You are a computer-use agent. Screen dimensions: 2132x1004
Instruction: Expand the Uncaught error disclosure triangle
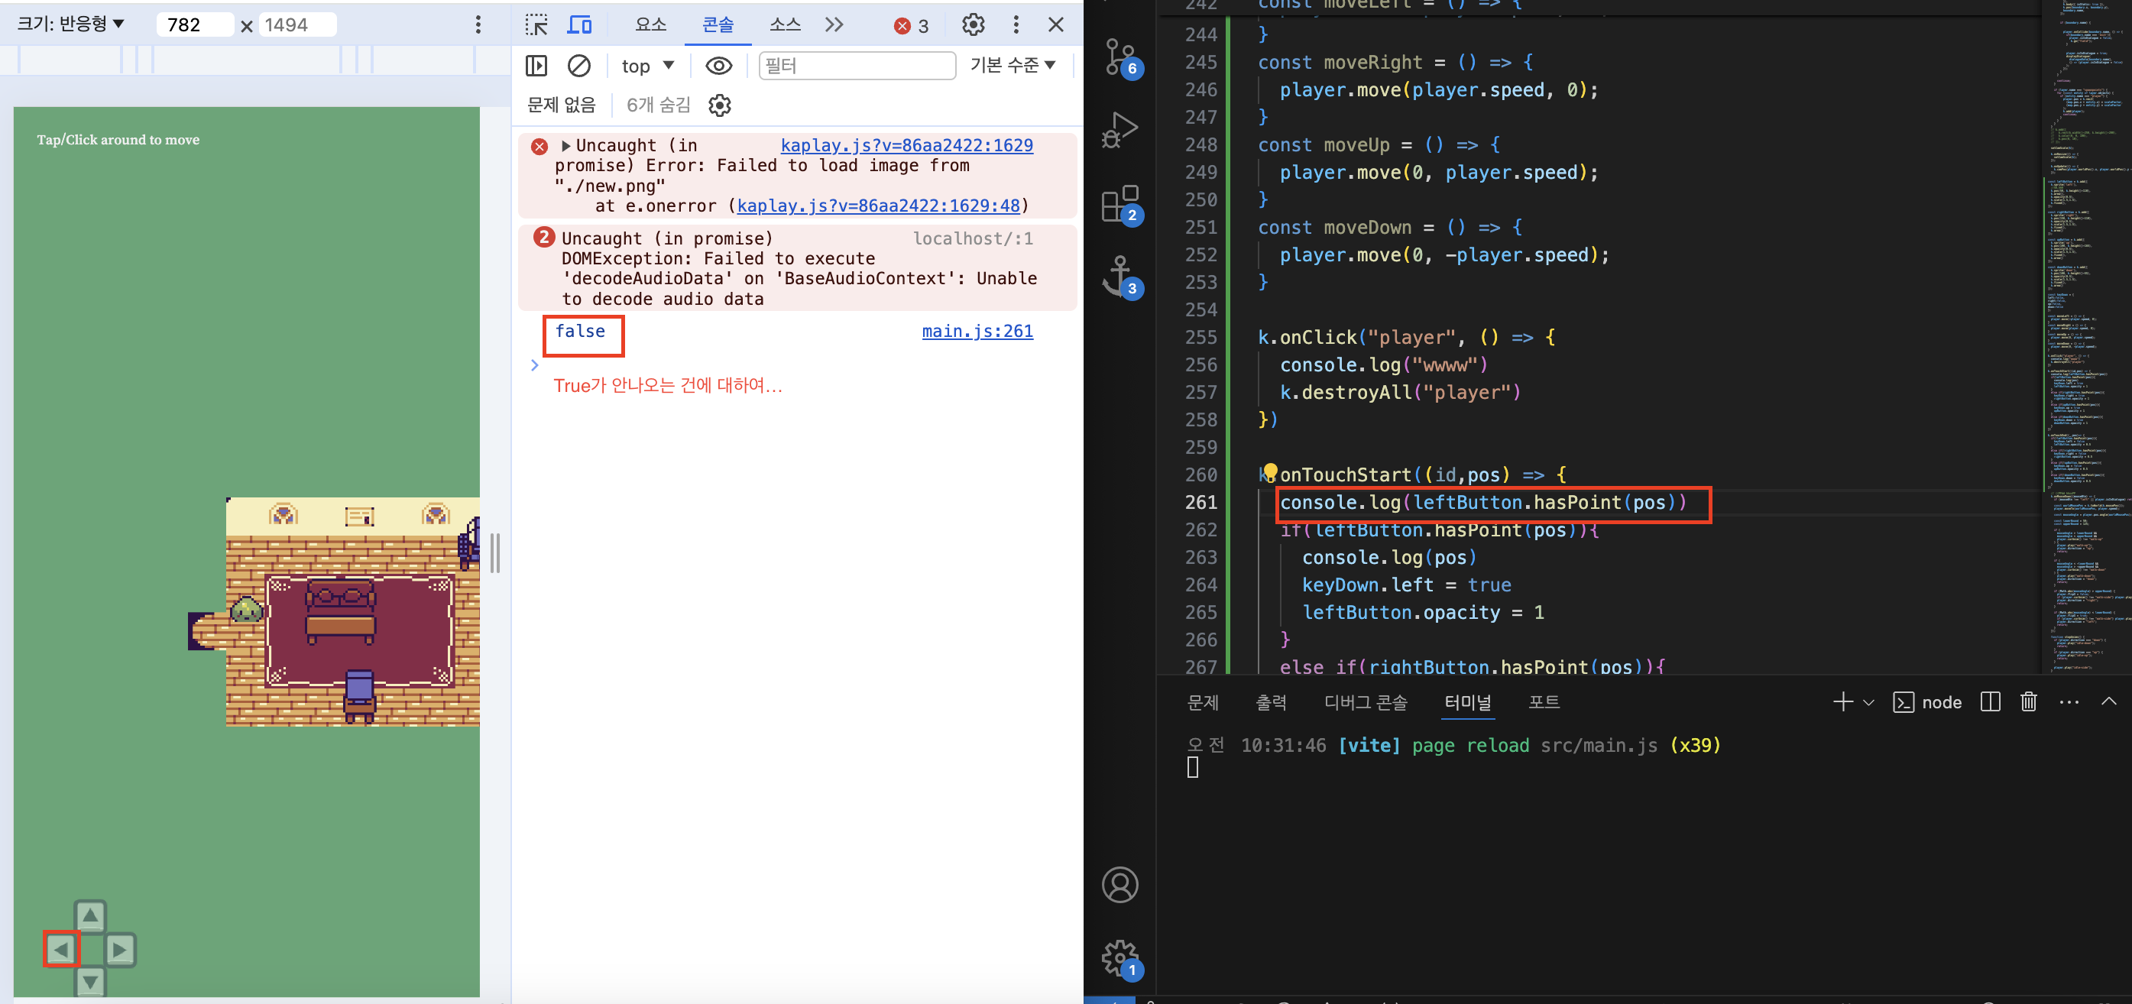click(566, 146)
